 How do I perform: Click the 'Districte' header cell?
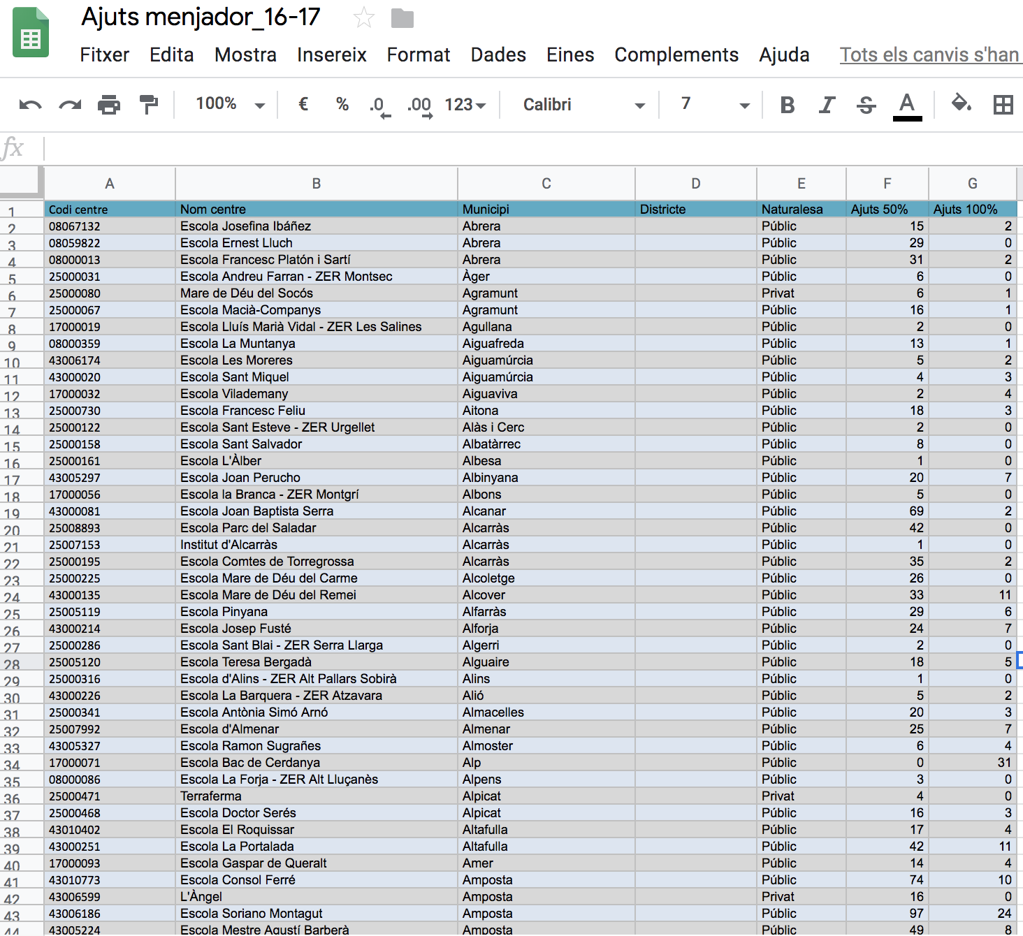pyautogui.click(x=696, y=209)
